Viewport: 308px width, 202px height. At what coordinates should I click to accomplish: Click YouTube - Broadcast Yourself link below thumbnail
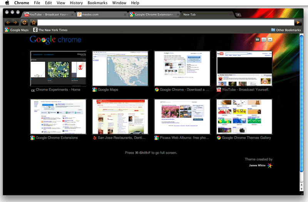click(x=245, y=89)
